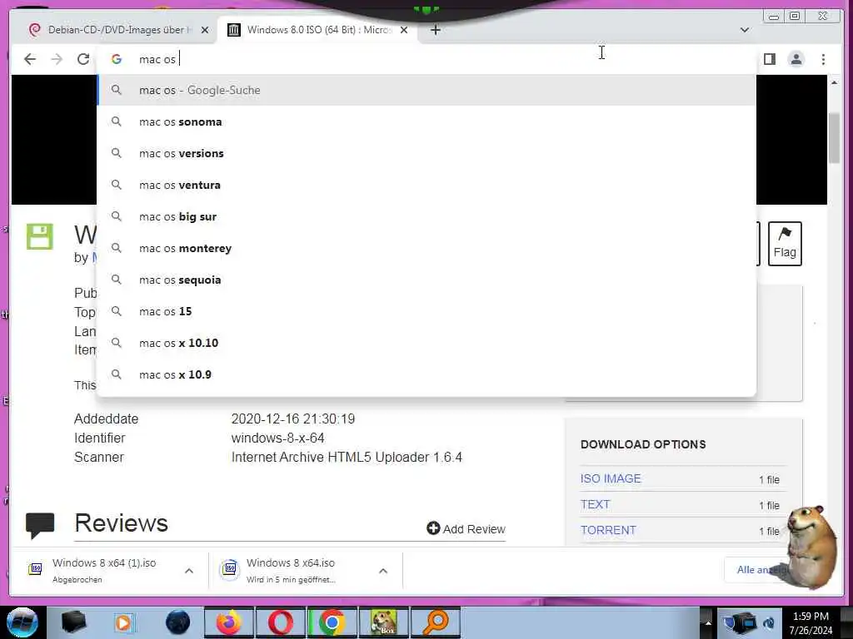Open the clock showing 1:59 PM
The image size is (853, 639).
click(x=811, y=623)
